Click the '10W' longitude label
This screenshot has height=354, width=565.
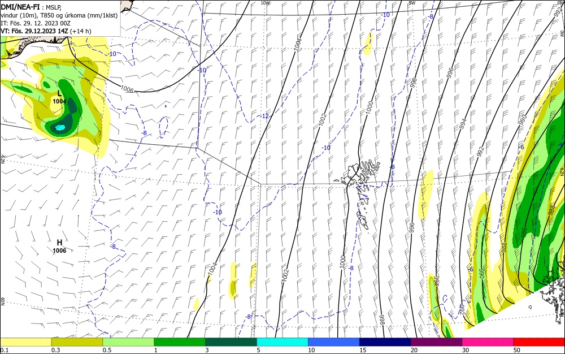[x=265, y=2]
